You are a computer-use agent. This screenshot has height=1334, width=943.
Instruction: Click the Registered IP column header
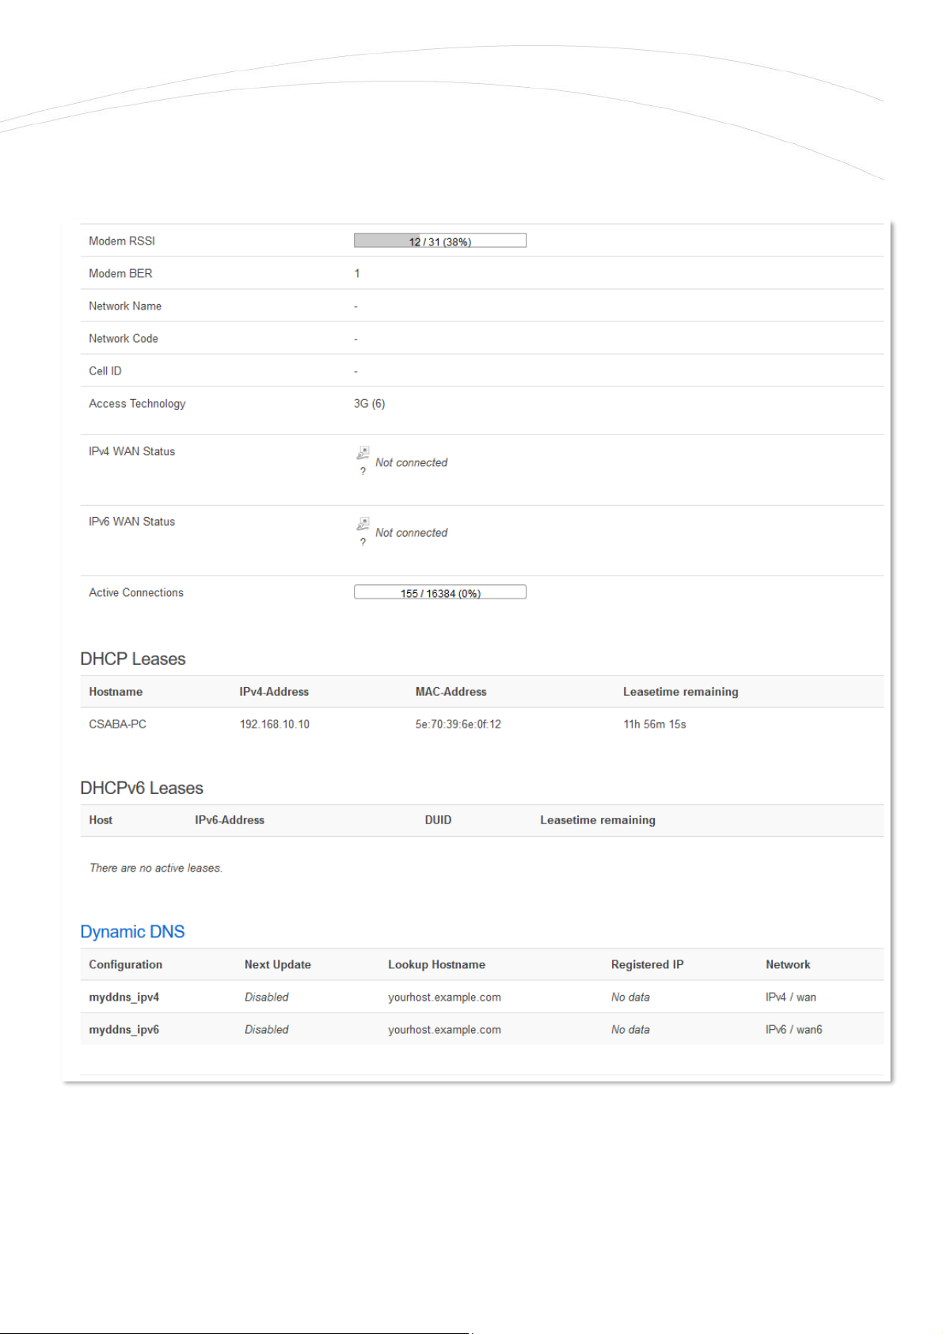point(647,965)
